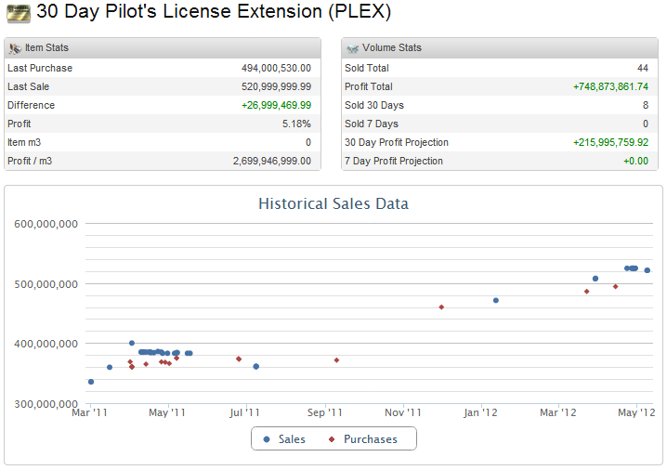Click the purchase point near Sep '11

[336, 360]
